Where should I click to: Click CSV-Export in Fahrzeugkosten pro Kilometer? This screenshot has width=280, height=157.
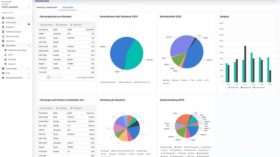point(61,25)
